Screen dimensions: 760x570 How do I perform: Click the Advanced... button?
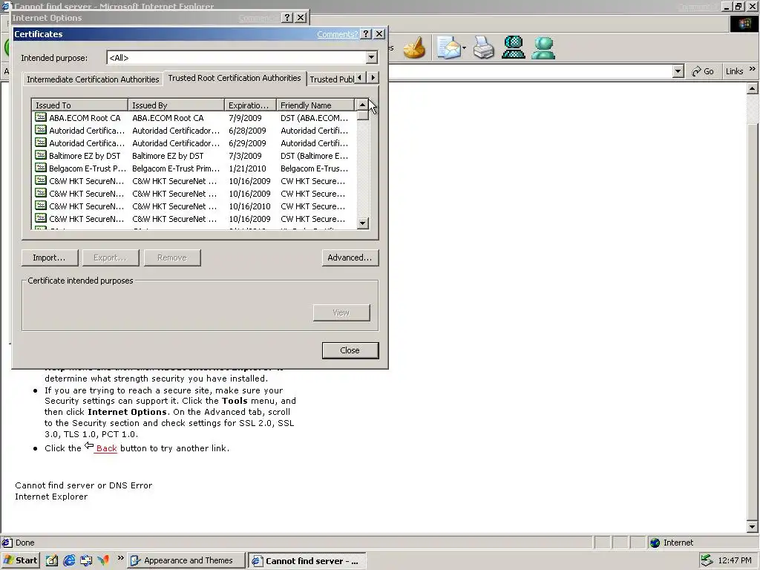pos(350,258)
